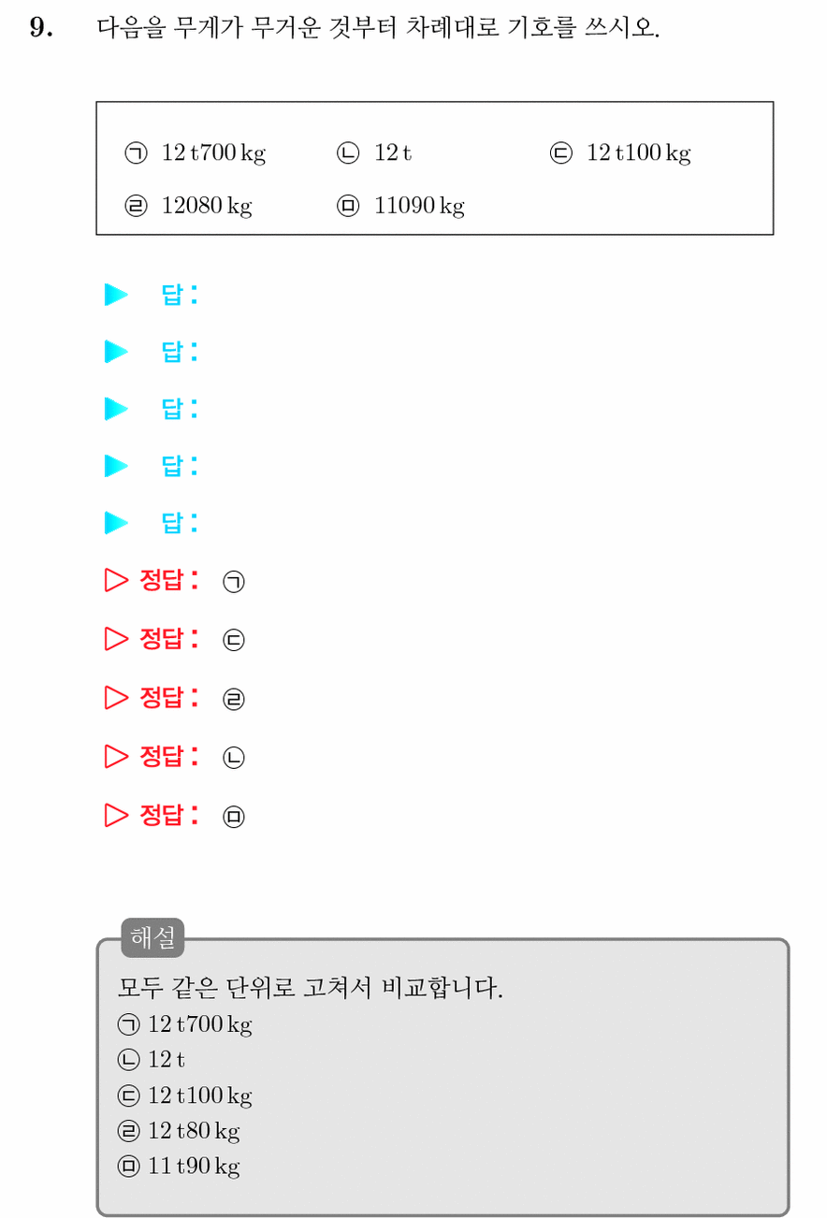Click the second 답: answer blank

pos(180,353)
